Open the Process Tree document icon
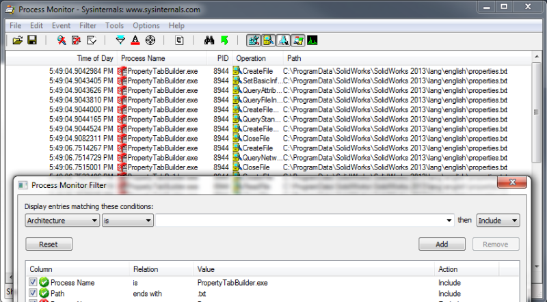This screenshot has height=302, width=547. (x=179, y=40)
